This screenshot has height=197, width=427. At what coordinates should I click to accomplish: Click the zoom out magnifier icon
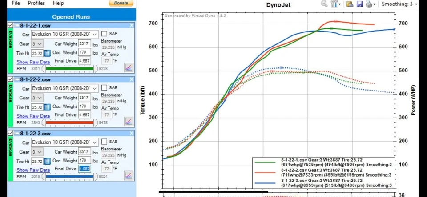[324, 4]
